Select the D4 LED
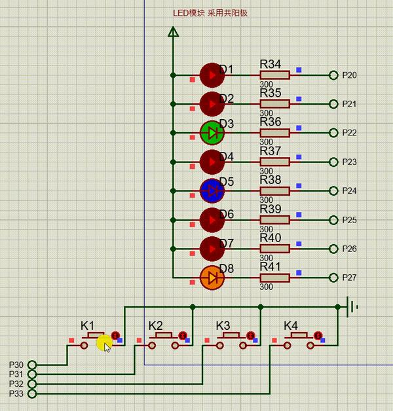The height and width of the screenshot is (411, 393). coord(212,162)
